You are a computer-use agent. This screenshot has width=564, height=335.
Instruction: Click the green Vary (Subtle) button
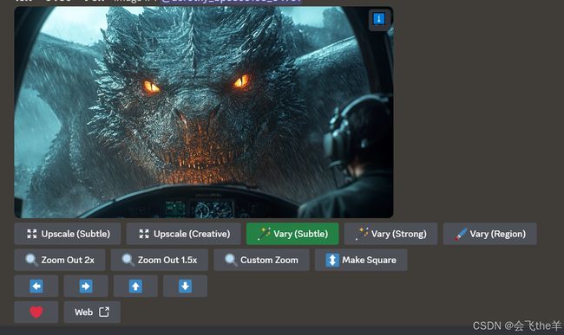coord(292,234)
